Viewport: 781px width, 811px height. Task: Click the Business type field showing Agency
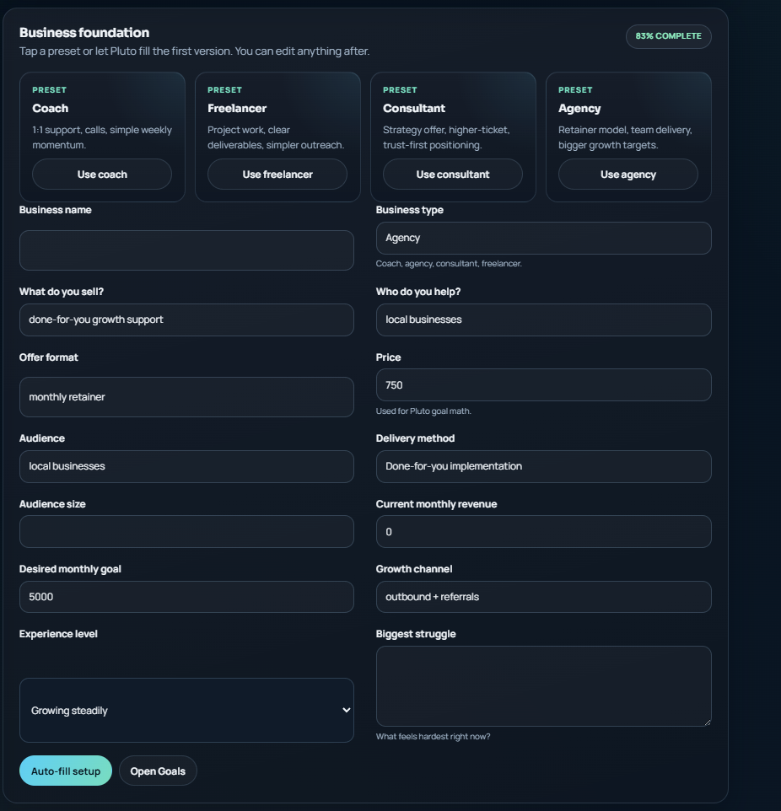(x=543, y=238)
